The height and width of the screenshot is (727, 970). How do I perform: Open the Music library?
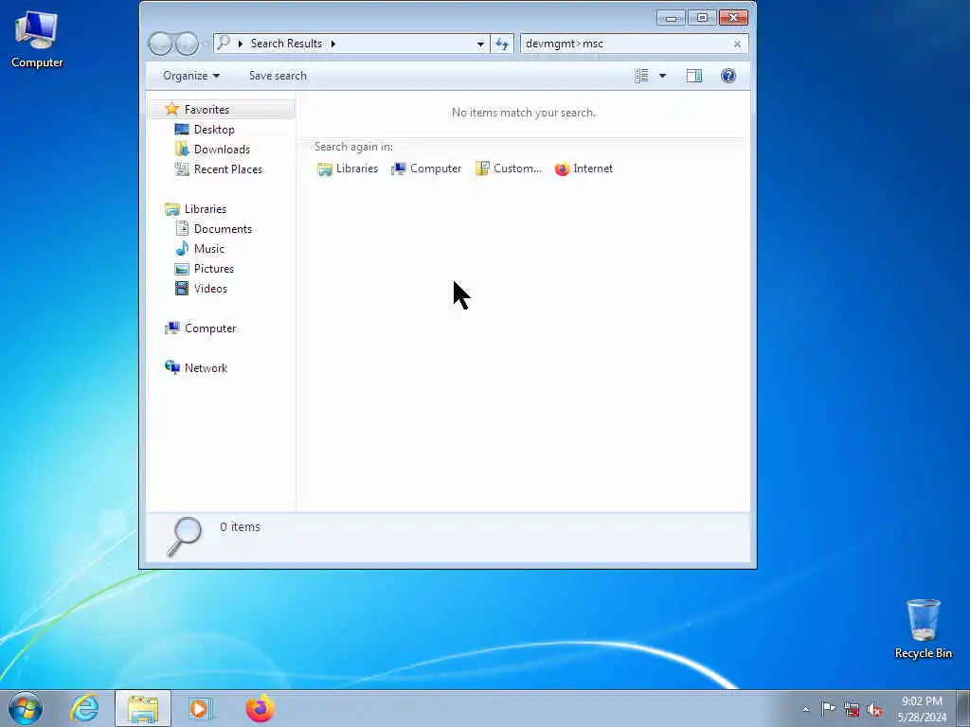pyautogui.click(x=209, y=249)
